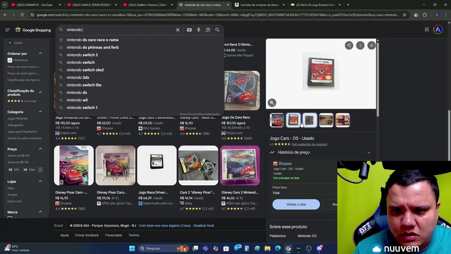Image resolution: width=451 pixels, height=254 pixels.
Task: Collapse the Classificação do produto section
Action: click(x=40, y=92)
